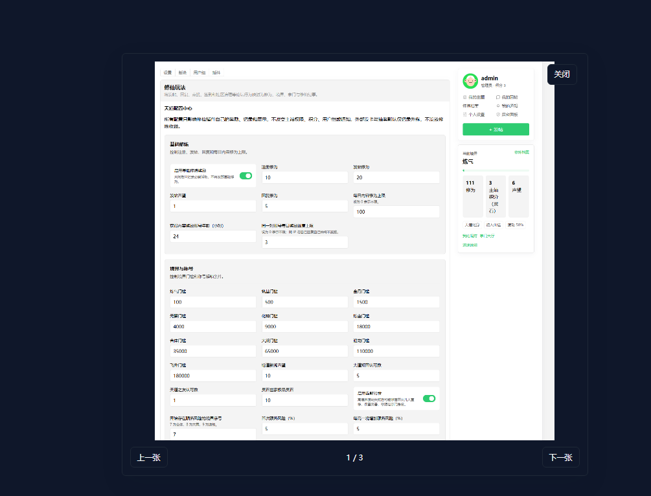The image size is (651, 496).
Task: Click the 个人设置 icon in the admin card
Action: pos(465,115)
